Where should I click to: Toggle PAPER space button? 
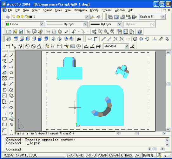coord(148,155)
